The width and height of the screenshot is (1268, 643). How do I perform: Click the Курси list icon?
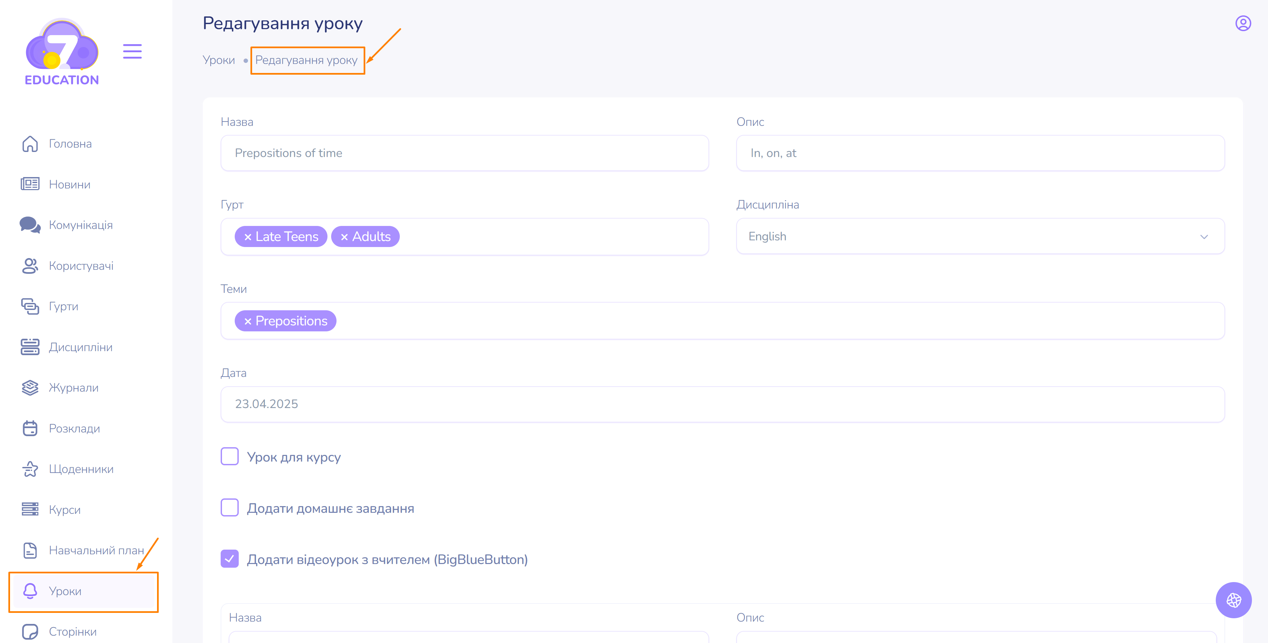tap(30, 509)
